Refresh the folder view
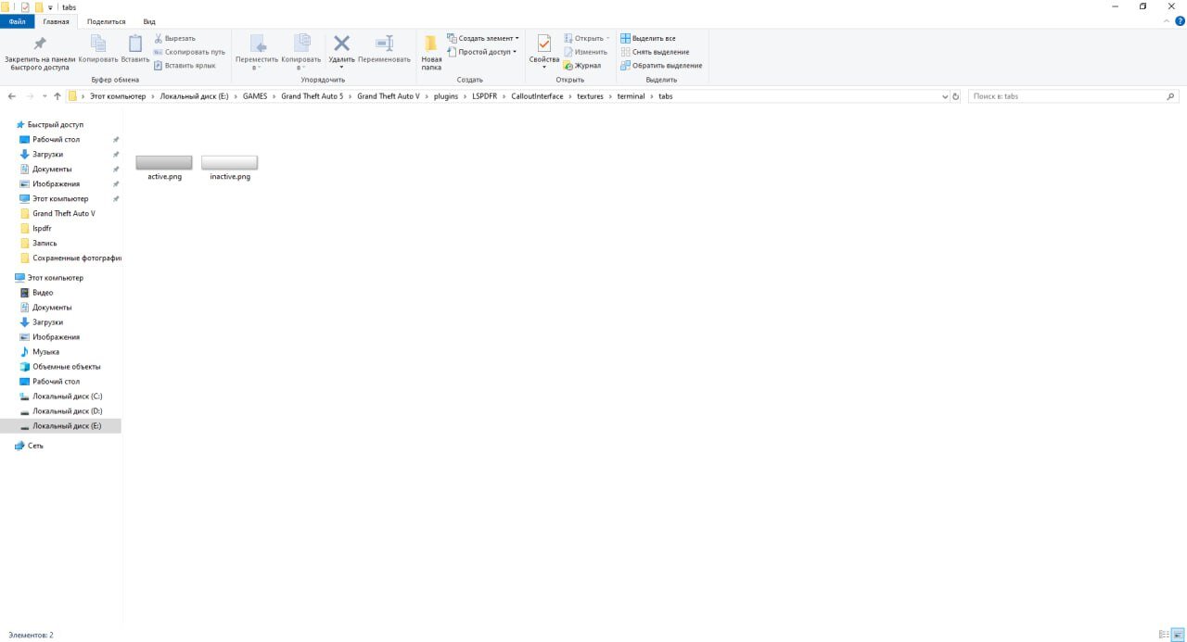 point(956,96)
